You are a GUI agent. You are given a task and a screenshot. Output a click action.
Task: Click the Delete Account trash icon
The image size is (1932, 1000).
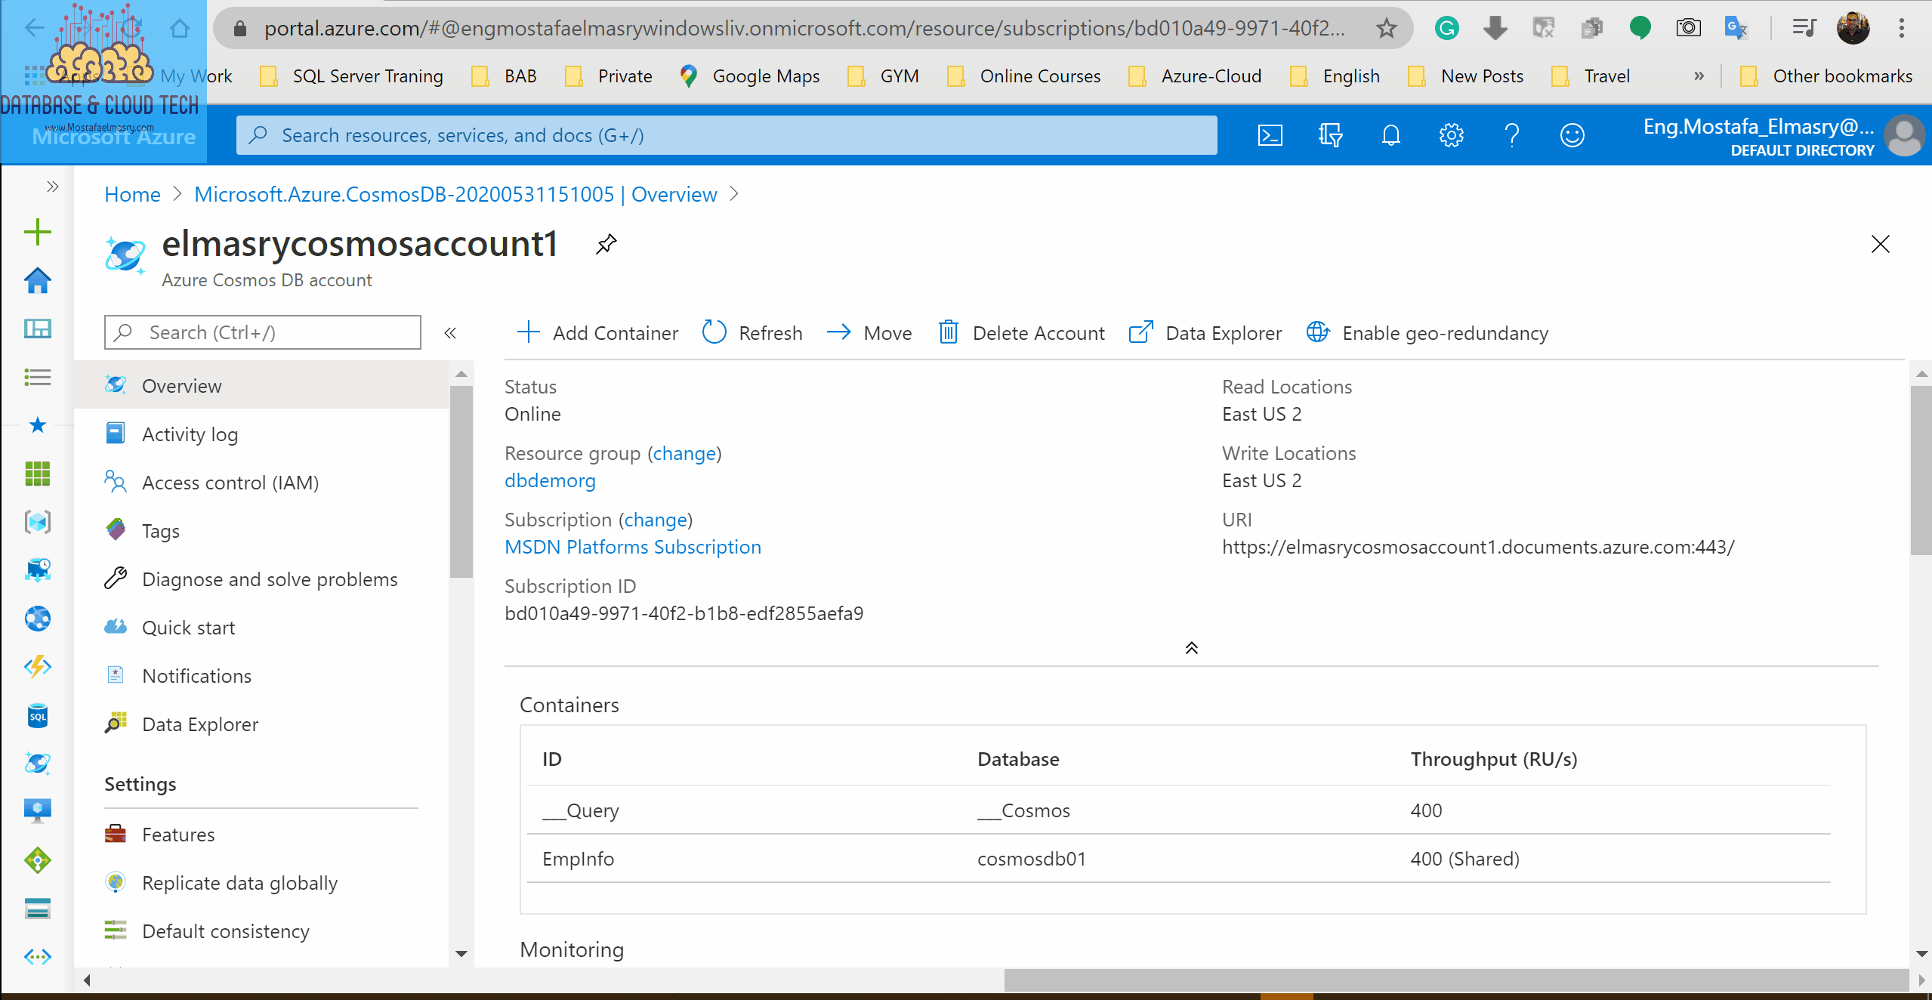tap(948, 332)
